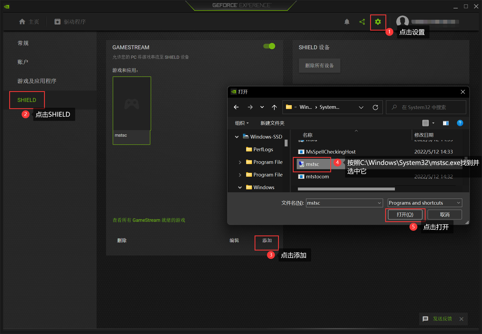Go up one folder level
The image size is (482, 334).
coord(274,107)
